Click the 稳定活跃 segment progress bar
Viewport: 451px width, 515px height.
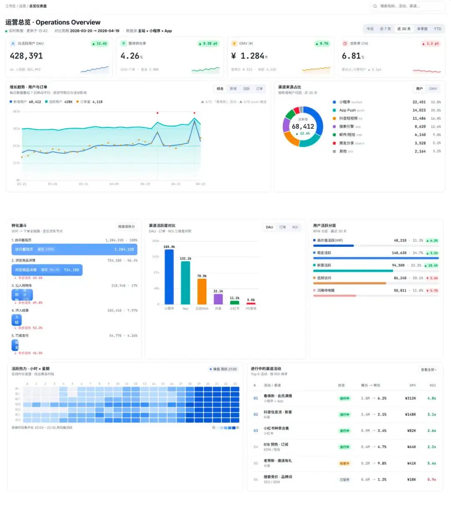(x=376, y=258)
